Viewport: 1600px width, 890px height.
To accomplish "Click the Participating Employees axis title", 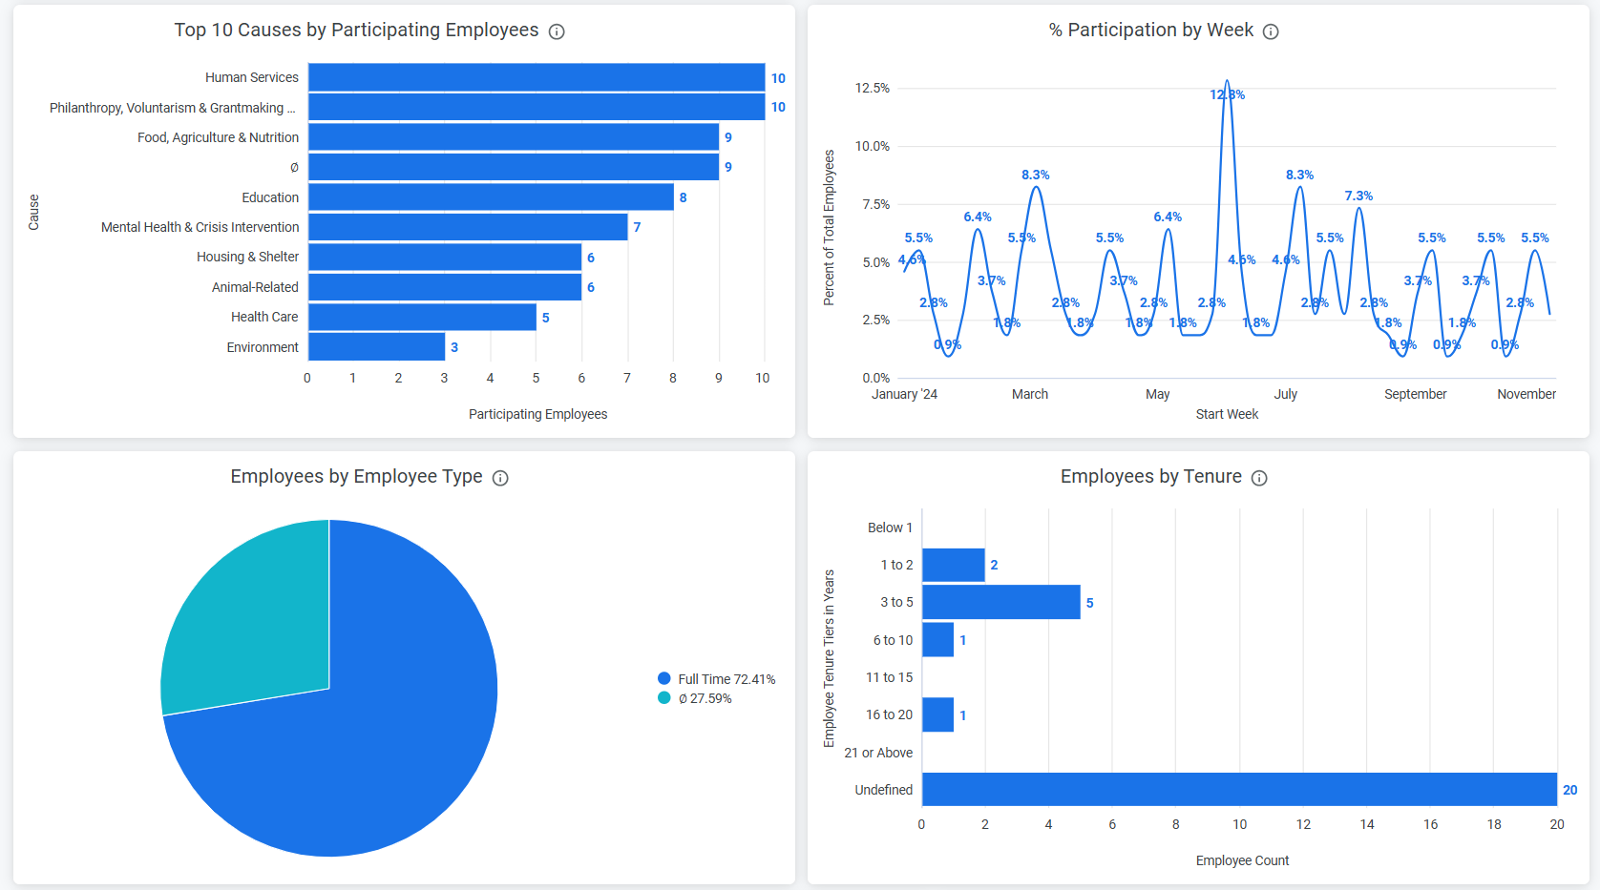I will coord(537,414).
